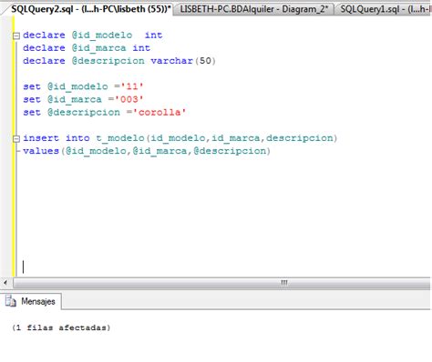432x362 pixels.
Task: Click the 't_modelo' table name
Action: (x=120, y=138)
